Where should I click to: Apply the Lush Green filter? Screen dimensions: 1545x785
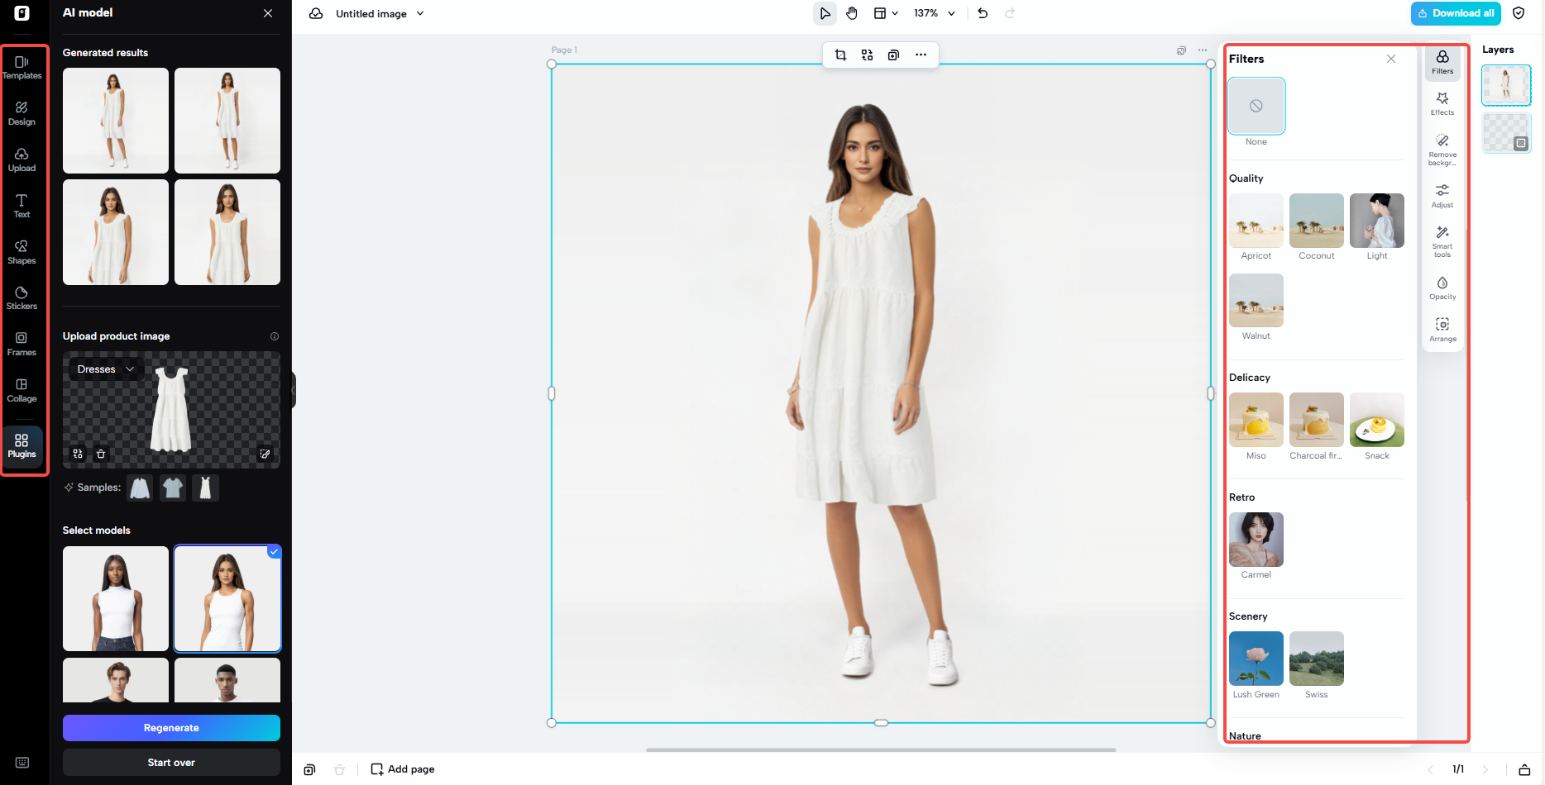pos(1256,659)
